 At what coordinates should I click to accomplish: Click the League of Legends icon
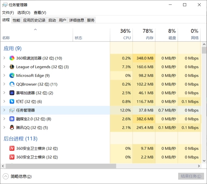pyautogui.click(x=12, y=67)
